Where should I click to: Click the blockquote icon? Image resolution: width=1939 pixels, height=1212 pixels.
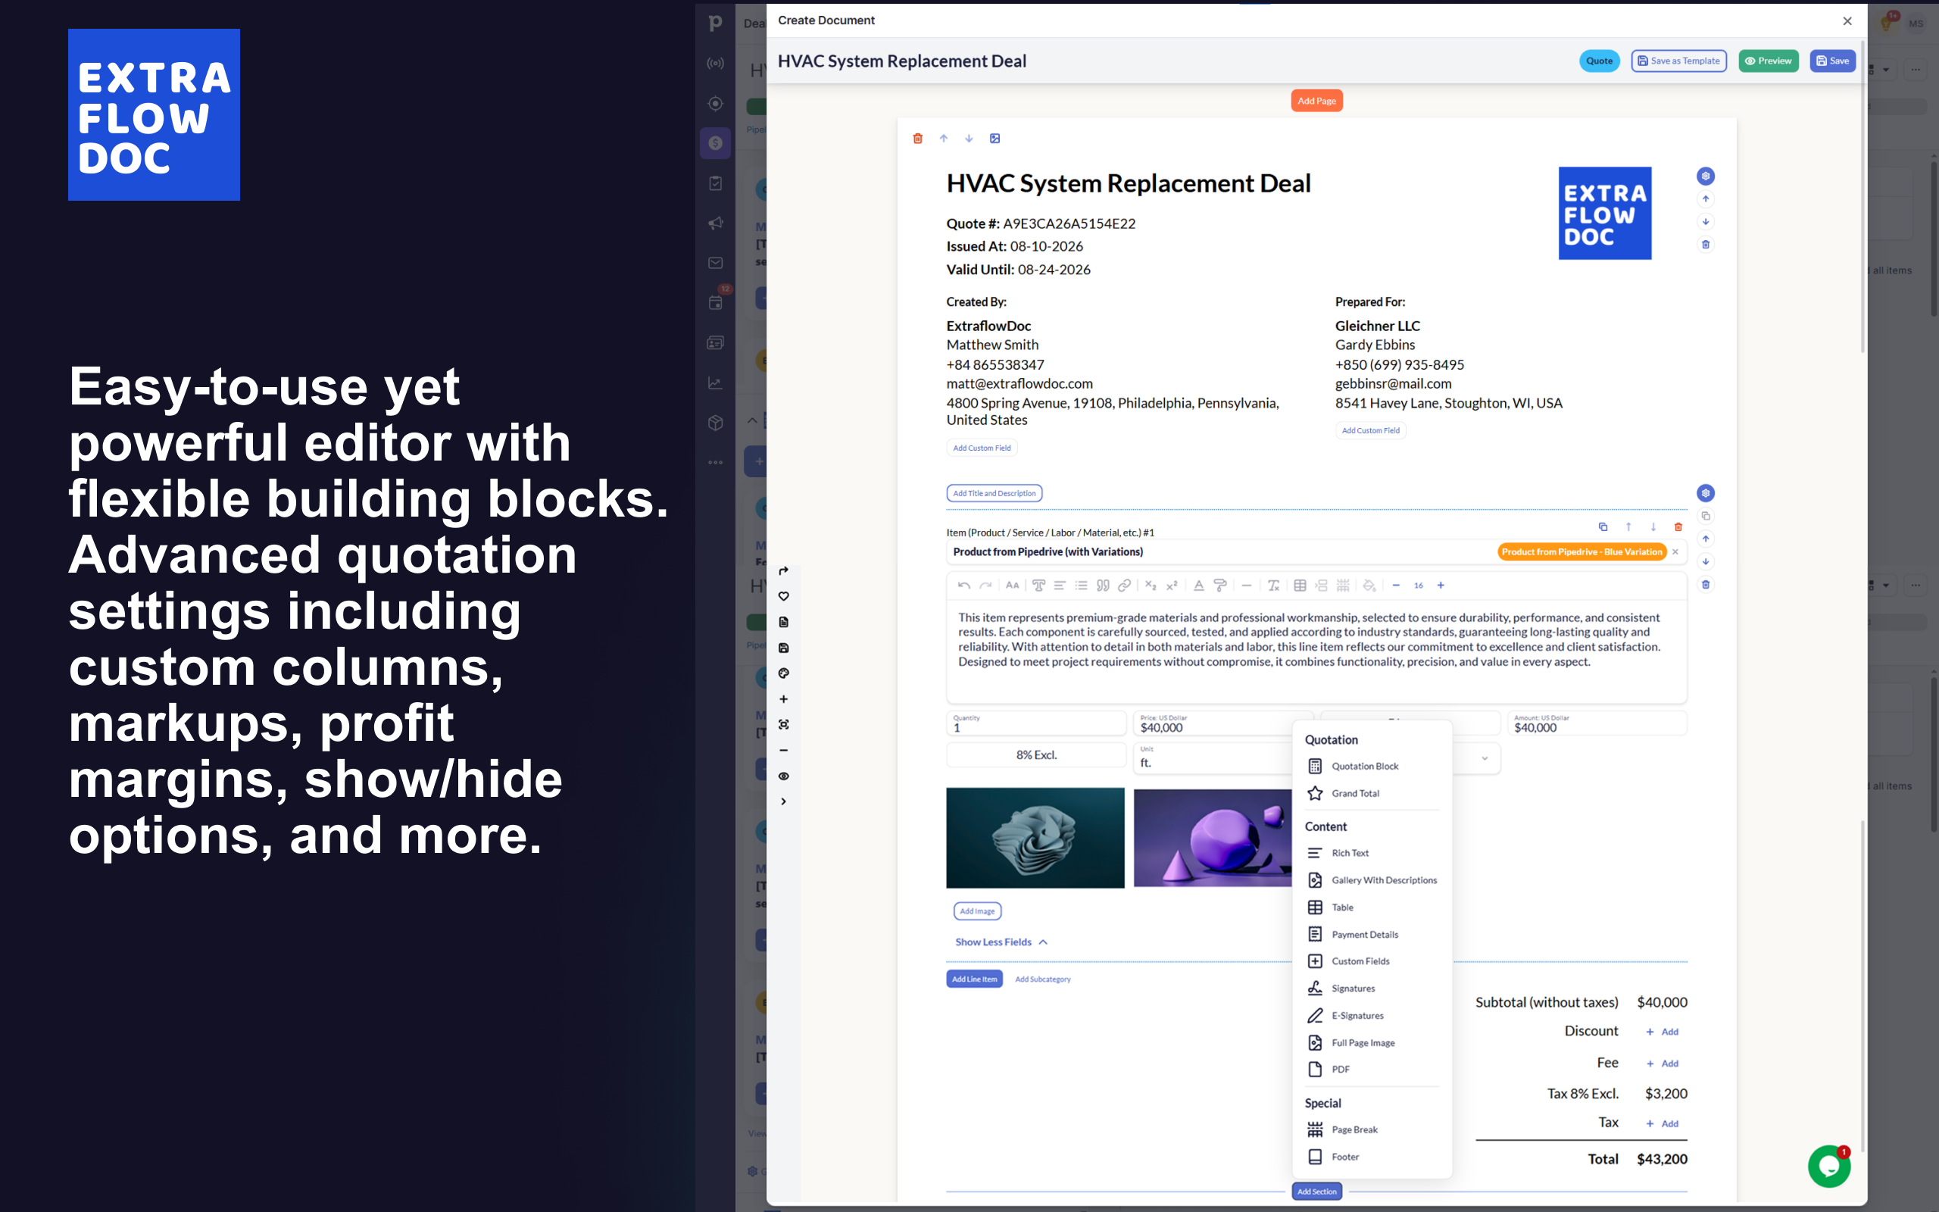click(1103, 585)
